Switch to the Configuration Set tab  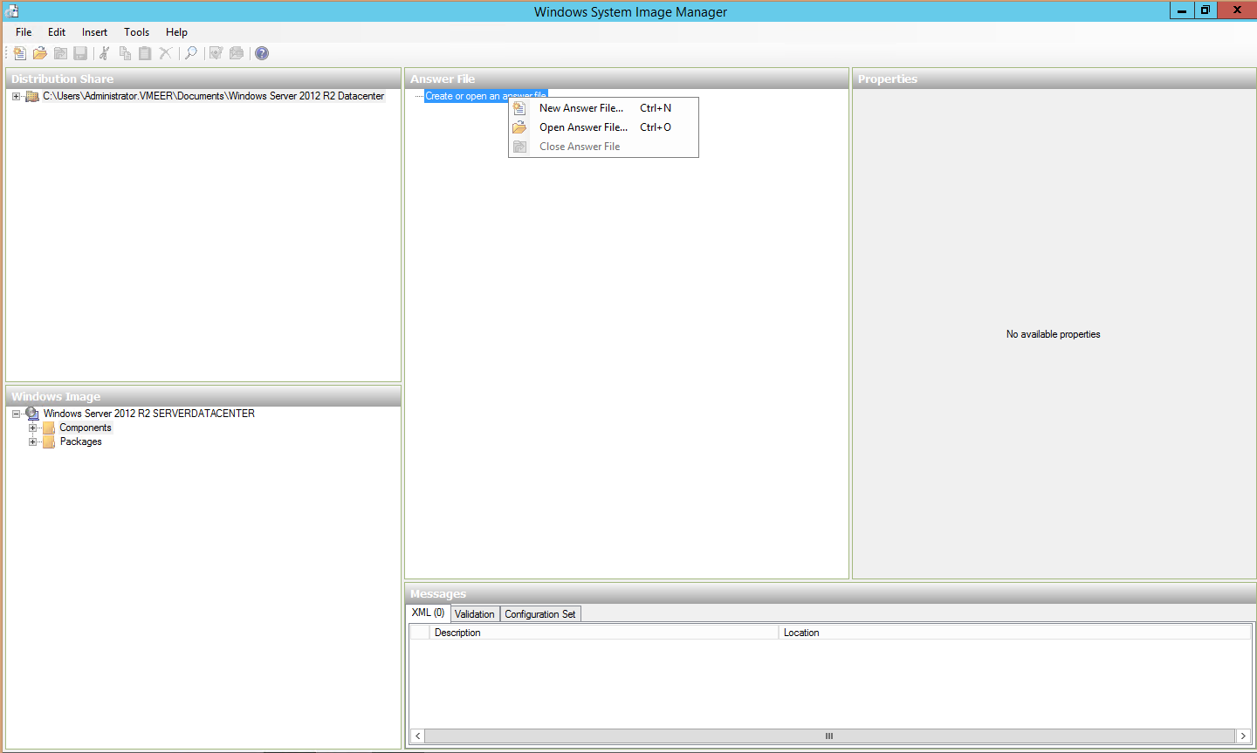(540, 614)
